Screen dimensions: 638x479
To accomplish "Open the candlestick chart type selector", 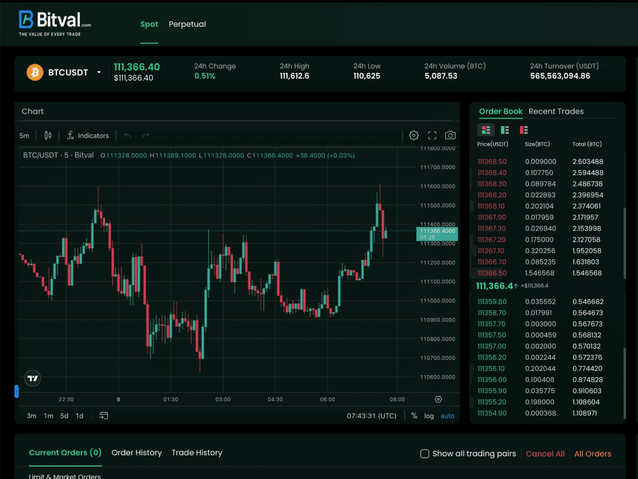I will [48, 136].
